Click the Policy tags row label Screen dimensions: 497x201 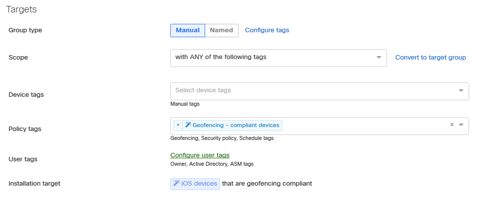pyautogui.click(x=25, y=129)
